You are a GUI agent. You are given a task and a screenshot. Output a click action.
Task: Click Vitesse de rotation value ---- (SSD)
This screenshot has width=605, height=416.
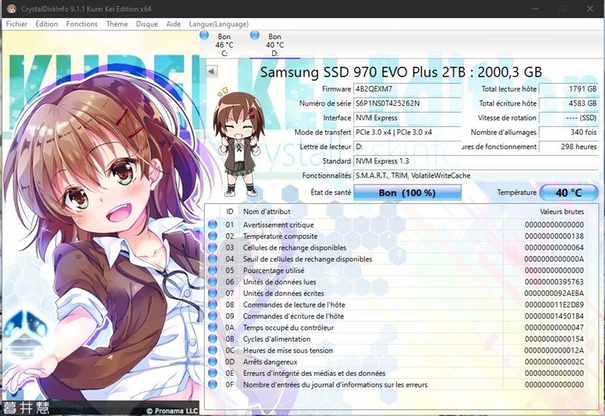click(x=569, y=118)
